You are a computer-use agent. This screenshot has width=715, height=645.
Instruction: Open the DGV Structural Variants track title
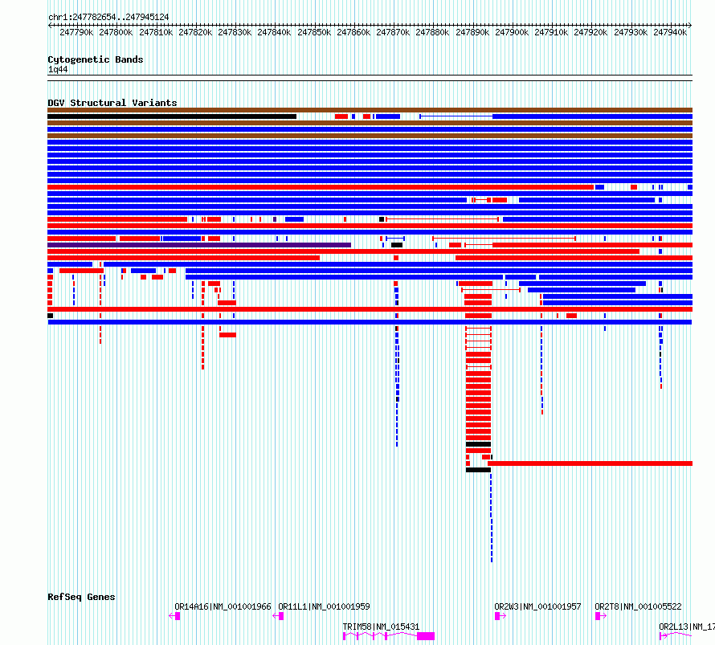point(112,103)
